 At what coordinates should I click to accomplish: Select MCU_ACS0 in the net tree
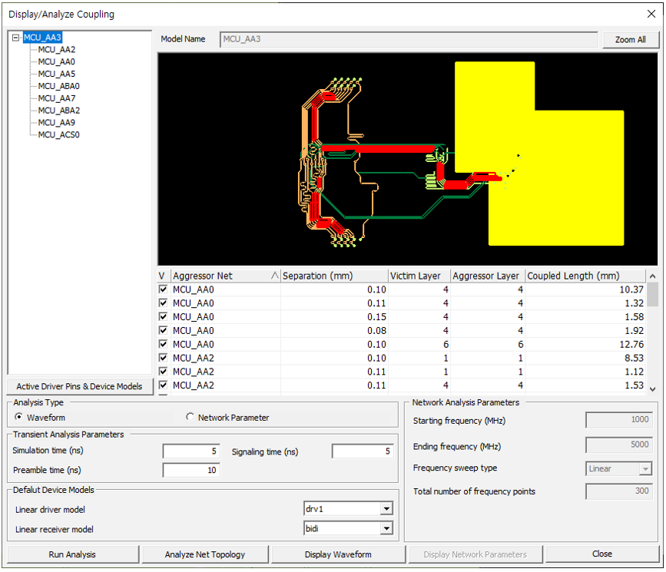[x=58, y=135]
